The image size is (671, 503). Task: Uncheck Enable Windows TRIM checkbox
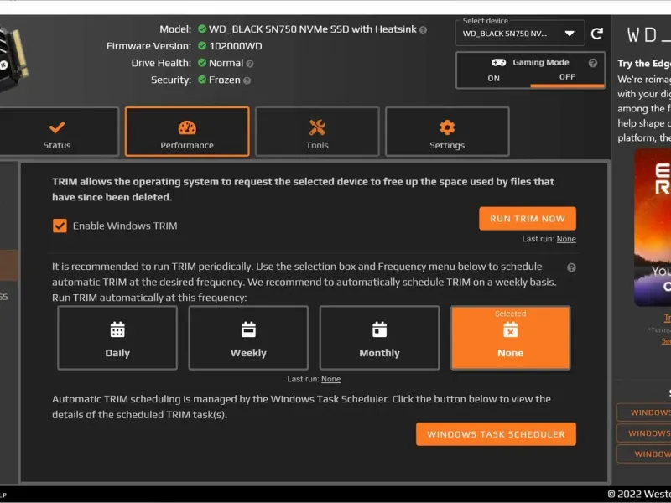(x=60, y=226)
